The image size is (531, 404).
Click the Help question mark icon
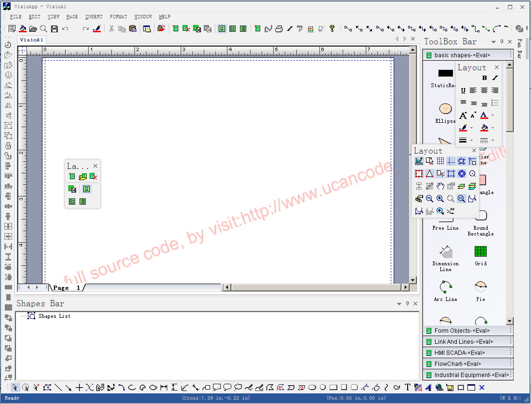click(332, 29)
